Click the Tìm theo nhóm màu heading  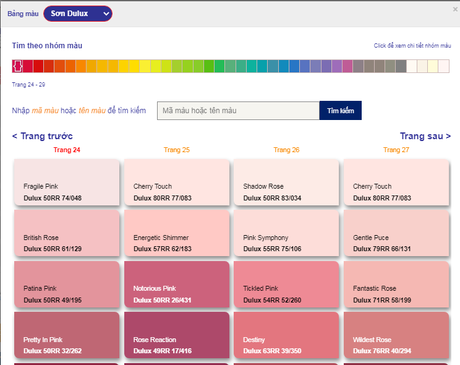[x=47, y=46]
